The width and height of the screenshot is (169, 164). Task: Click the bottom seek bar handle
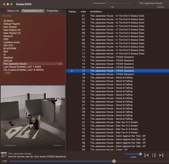[114, 161]
